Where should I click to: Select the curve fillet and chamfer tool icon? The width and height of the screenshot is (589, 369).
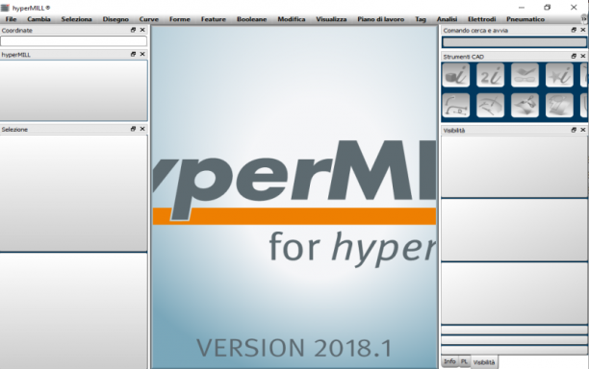tap(455, 106)
